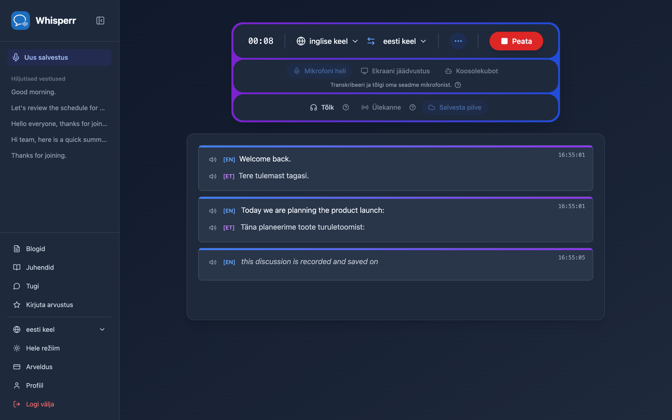The width and height of the screenshot is (672, 420).
Task: Open 'Hello everyone, thanks for join...' conversation
Action: (x=59, y=124)
